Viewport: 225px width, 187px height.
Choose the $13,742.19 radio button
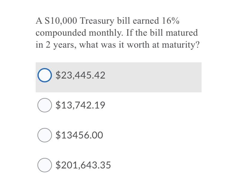[x=45, y=105]
